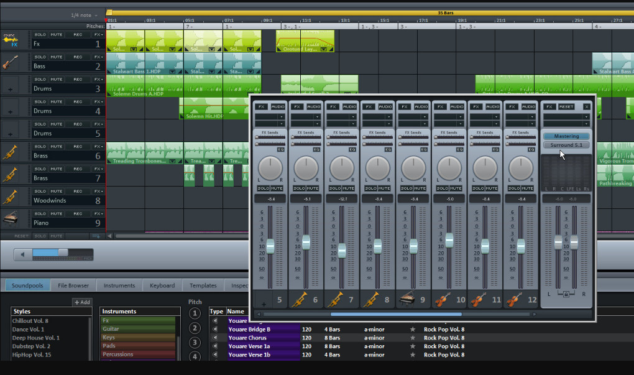Viewport: 634px width, 375px height.
Task: Add instrument icon on Drums track 4
Action: click(x=10, y=112)
